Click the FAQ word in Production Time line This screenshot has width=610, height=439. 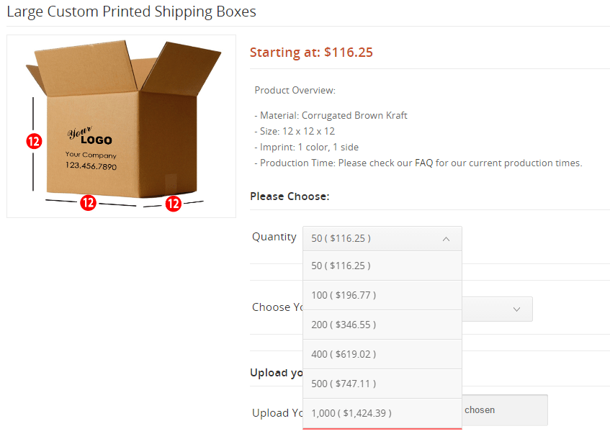[423, 163]
